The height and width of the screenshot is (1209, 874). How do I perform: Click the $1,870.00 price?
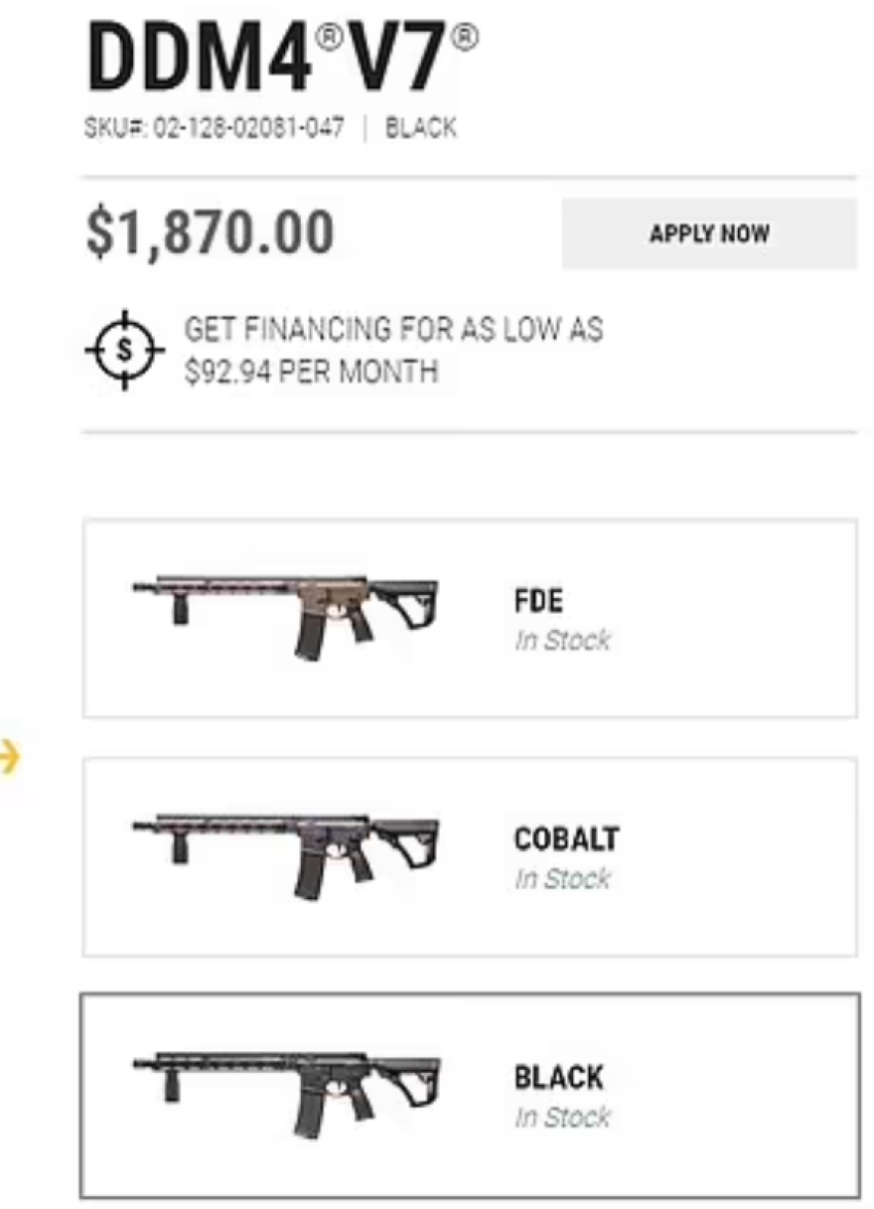pos(211,233)
